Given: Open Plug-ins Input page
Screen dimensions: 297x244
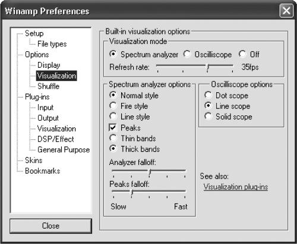Looking at the screenshot, I should pos(45,108).
